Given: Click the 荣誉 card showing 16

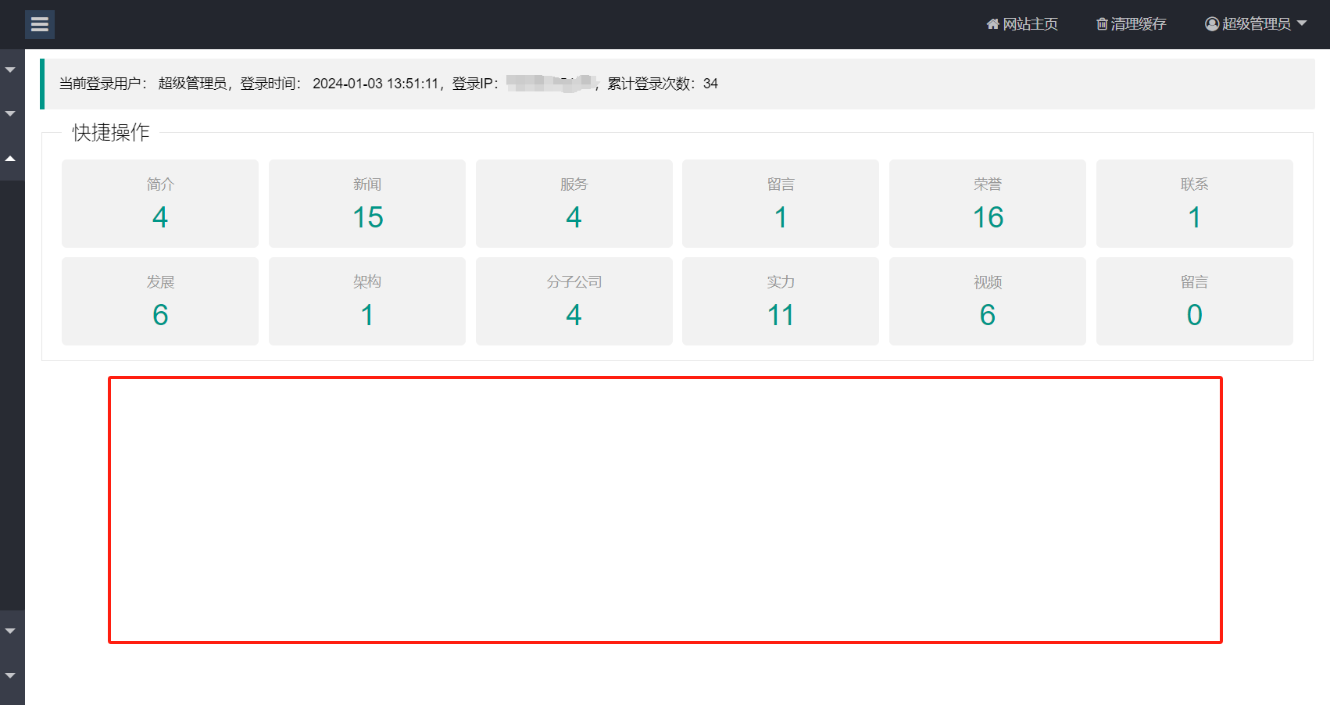Looking at the screenshot, I should [988, 203].
